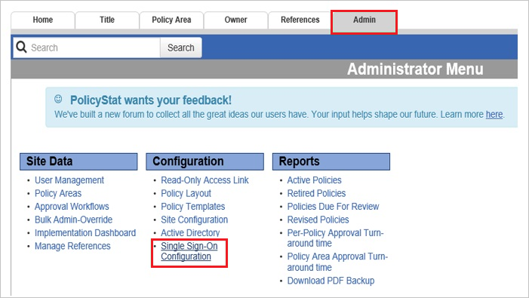
Task: Open the Policy Area tab
Action: (x=171, y=20)
